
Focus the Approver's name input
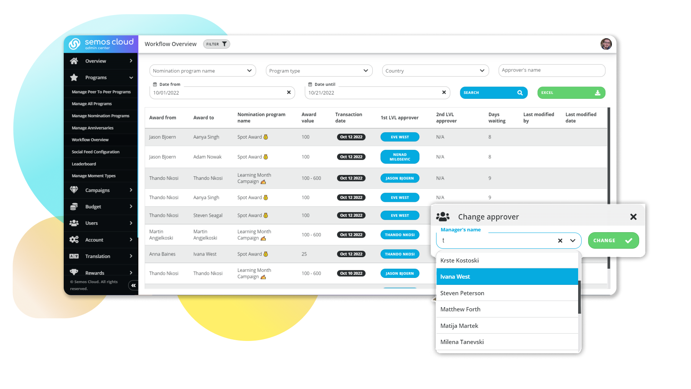[x=552, y=70]
